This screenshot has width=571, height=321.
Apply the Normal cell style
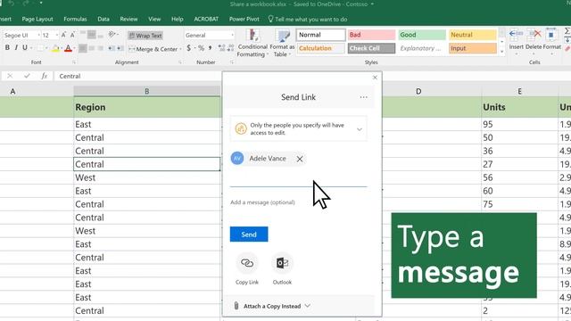point(320,35)
